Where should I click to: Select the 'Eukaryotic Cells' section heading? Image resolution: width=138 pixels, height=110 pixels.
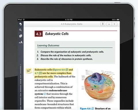[x=57, y=34]
